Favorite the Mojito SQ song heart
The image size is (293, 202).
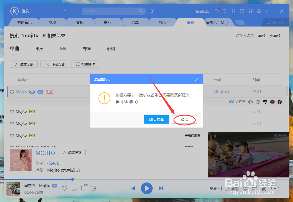[12, 92]
